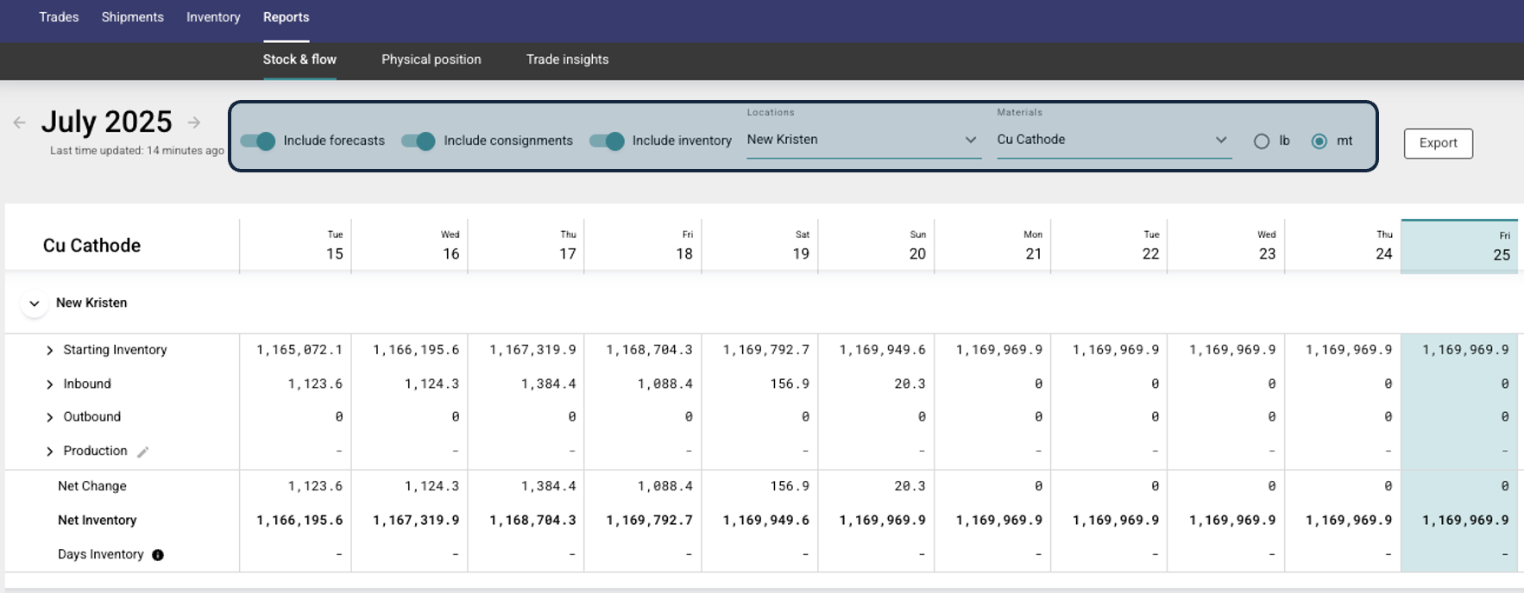Expand the Inbound row

pyautogui.click(x=49, y=384)
